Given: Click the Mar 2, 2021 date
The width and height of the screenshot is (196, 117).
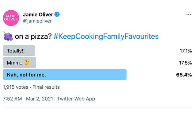Looking at the screenshot, I should tap(40, 99).
